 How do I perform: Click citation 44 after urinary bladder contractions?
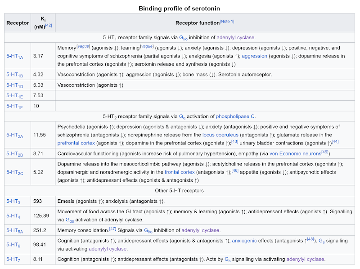[334, 142]
